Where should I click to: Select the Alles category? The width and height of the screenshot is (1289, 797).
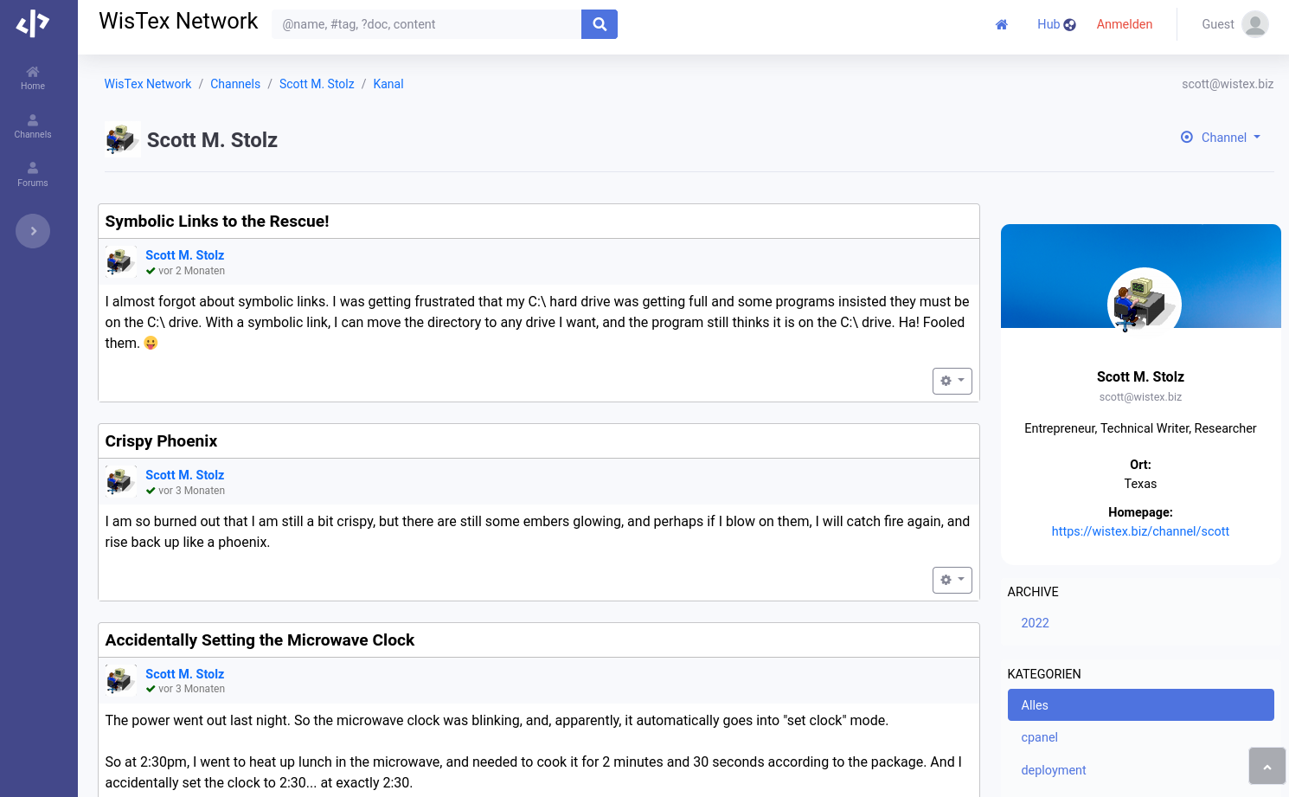(x=1139, y=705)
